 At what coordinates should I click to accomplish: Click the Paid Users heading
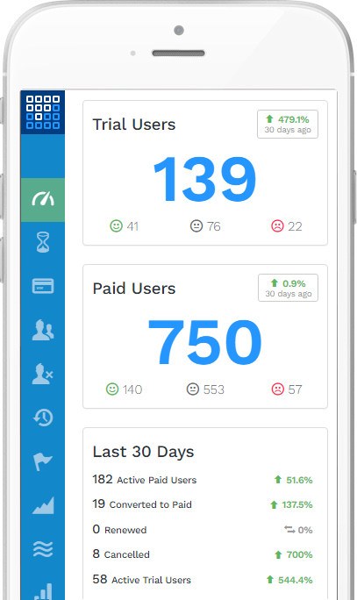pyautogui.click(x=134, y=288)
